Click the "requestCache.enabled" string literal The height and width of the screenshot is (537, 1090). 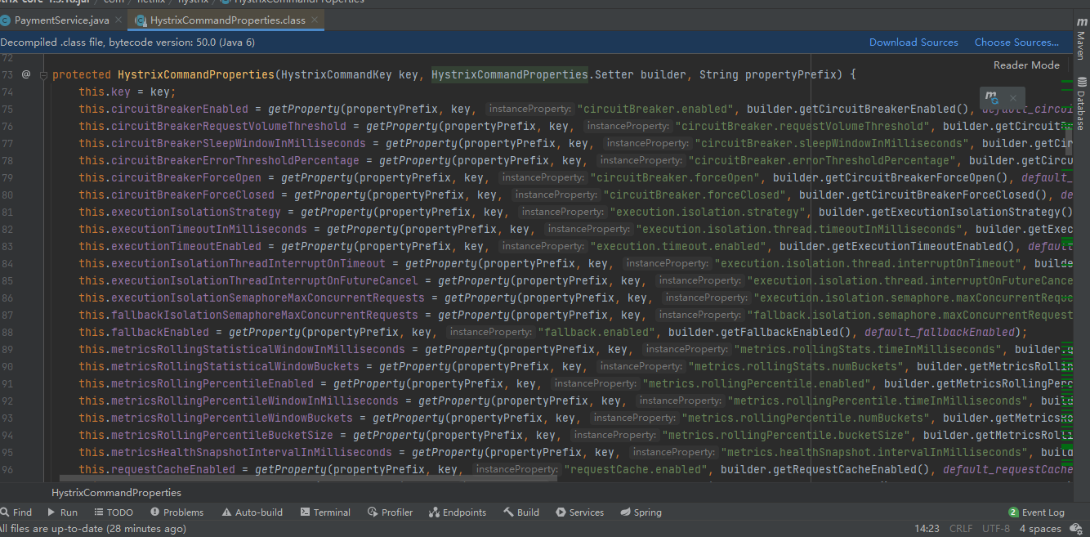point(636,470)
